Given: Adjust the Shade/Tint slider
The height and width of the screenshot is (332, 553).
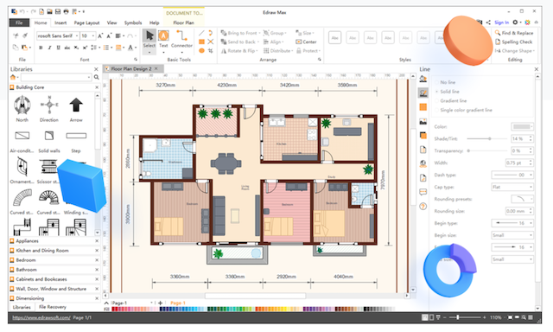Looking at the screenshot, I should click(490, 138).
